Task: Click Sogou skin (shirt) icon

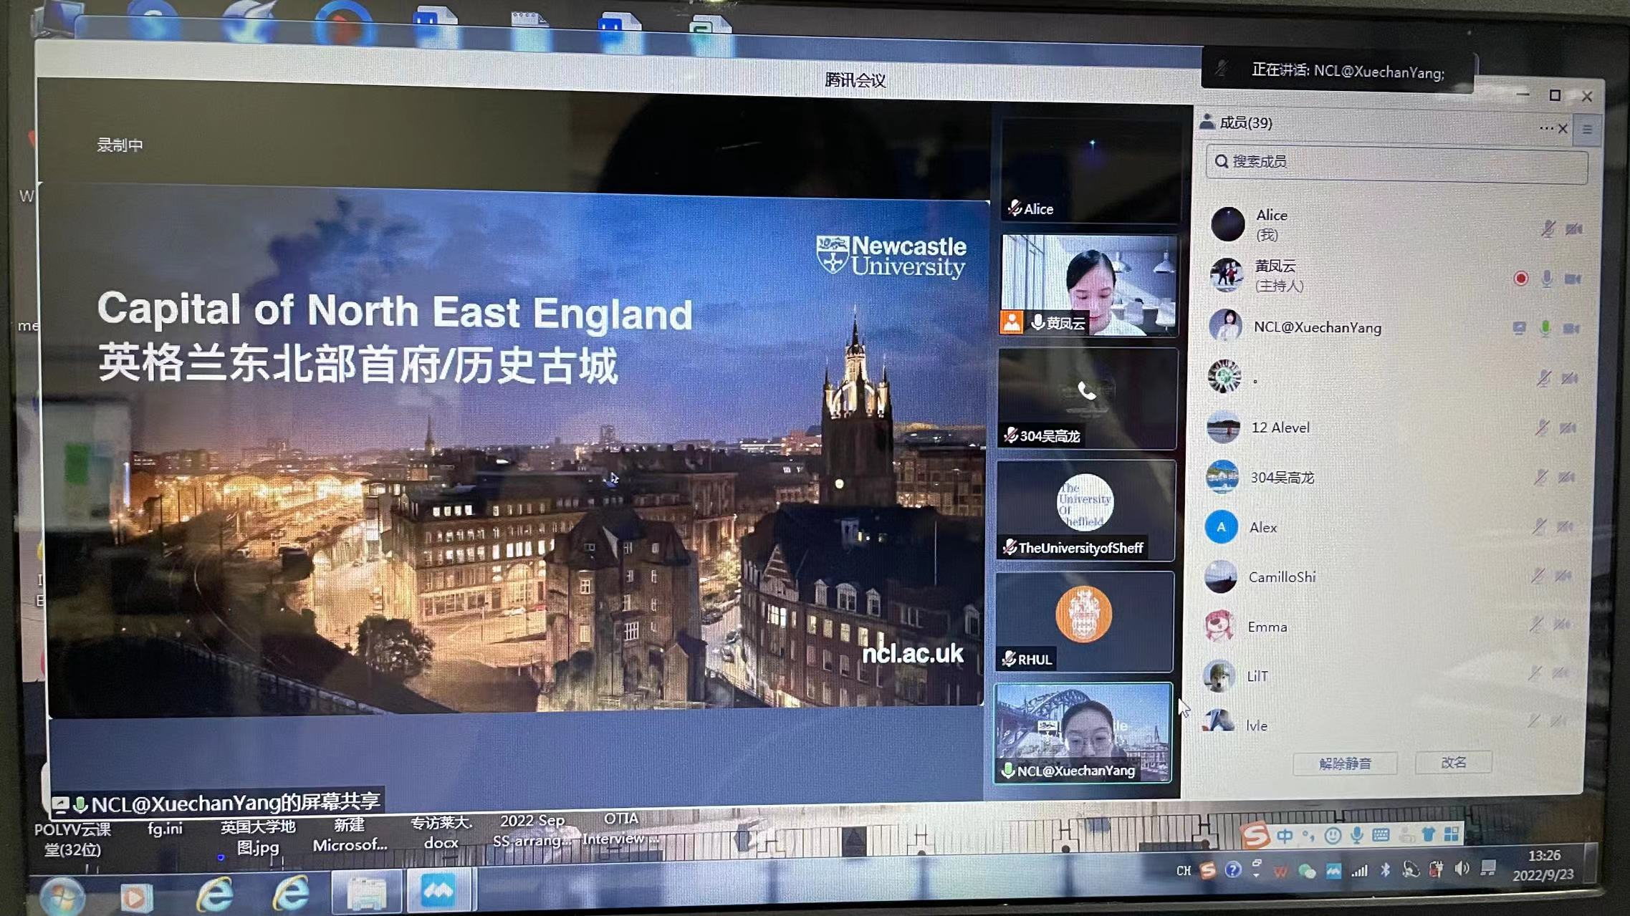Action: (x=1429, y=834)
